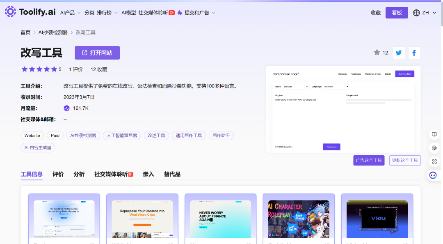This screenshot has height=244, width=443.
Task: Click the 161.7K traffic value
Action: pos(81,108)
